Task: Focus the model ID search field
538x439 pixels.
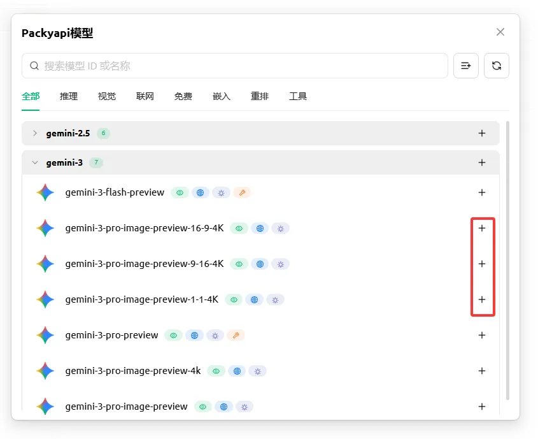Action: (x=235, y=66)
